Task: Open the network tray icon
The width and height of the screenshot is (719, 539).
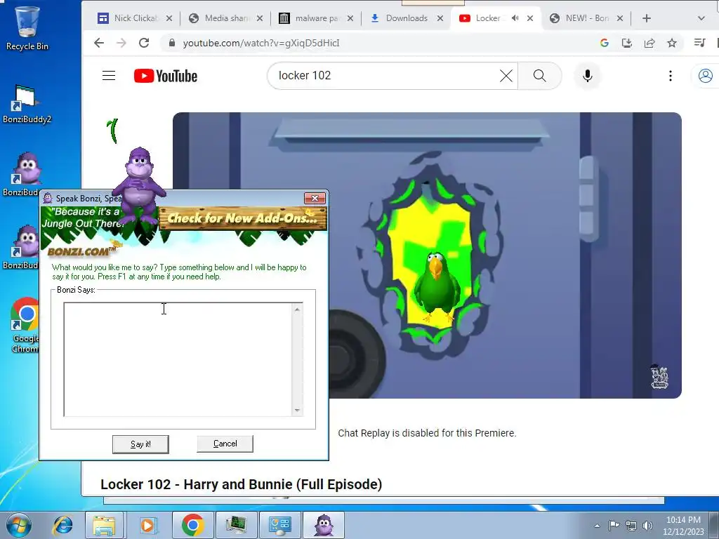Action: click(631, 526)
